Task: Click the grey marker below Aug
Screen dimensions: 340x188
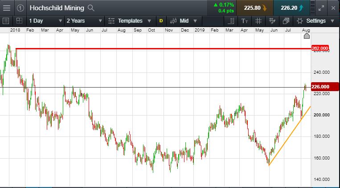Action: pos(307,36)
